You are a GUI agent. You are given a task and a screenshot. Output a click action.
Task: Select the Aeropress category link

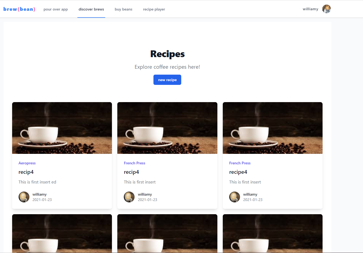coord(27,163)
